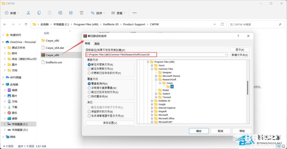Screen dimensions: 287x149
Task: Select 自动重命名(N) option
Action: [97, 96]
